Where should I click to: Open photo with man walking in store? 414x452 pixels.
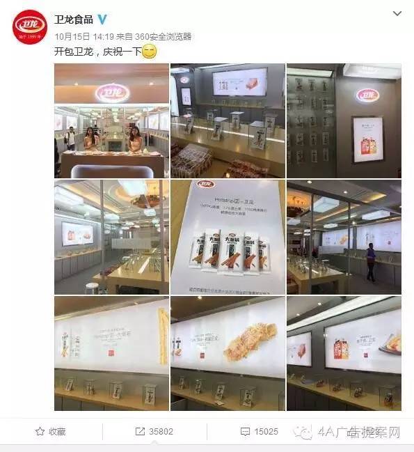click(344, 237)
